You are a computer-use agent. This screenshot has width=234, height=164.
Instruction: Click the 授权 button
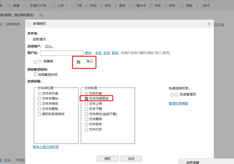108,159
